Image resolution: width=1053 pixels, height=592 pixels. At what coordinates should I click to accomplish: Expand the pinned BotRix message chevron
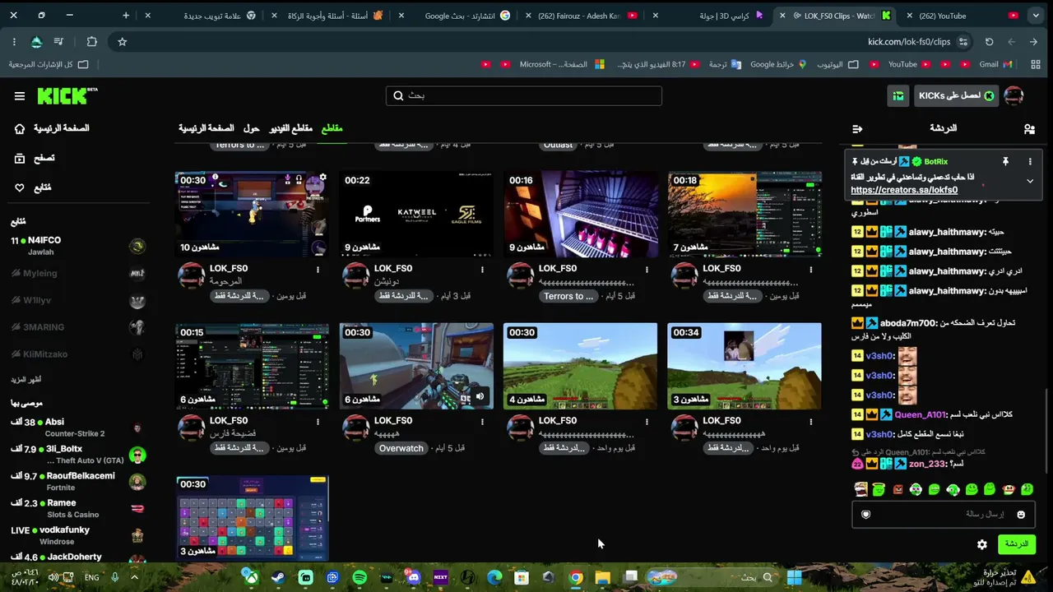(1030, 181)
